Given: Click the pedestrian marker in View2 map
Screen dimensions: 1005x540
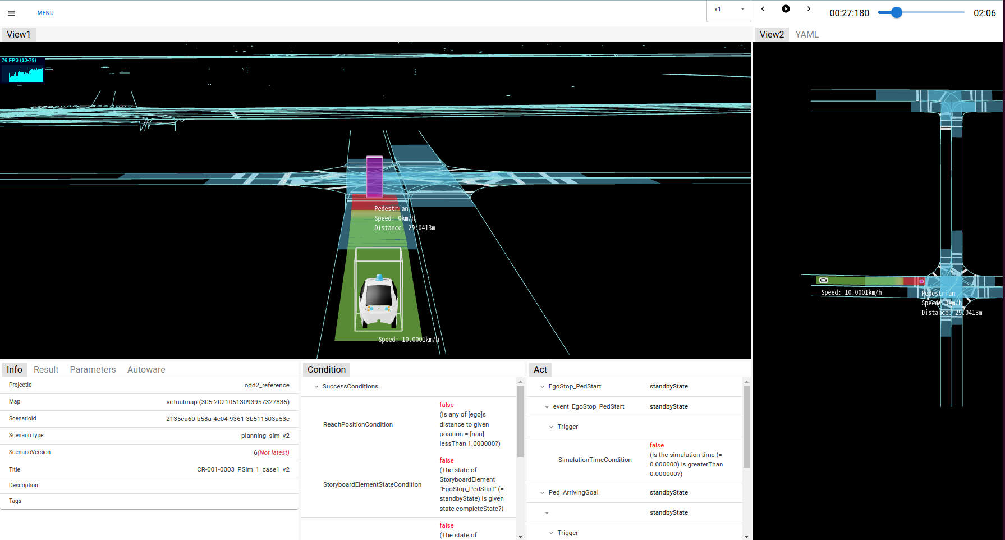Looking at the screenshot, I should pyautogui.click(x=921, y=281).
